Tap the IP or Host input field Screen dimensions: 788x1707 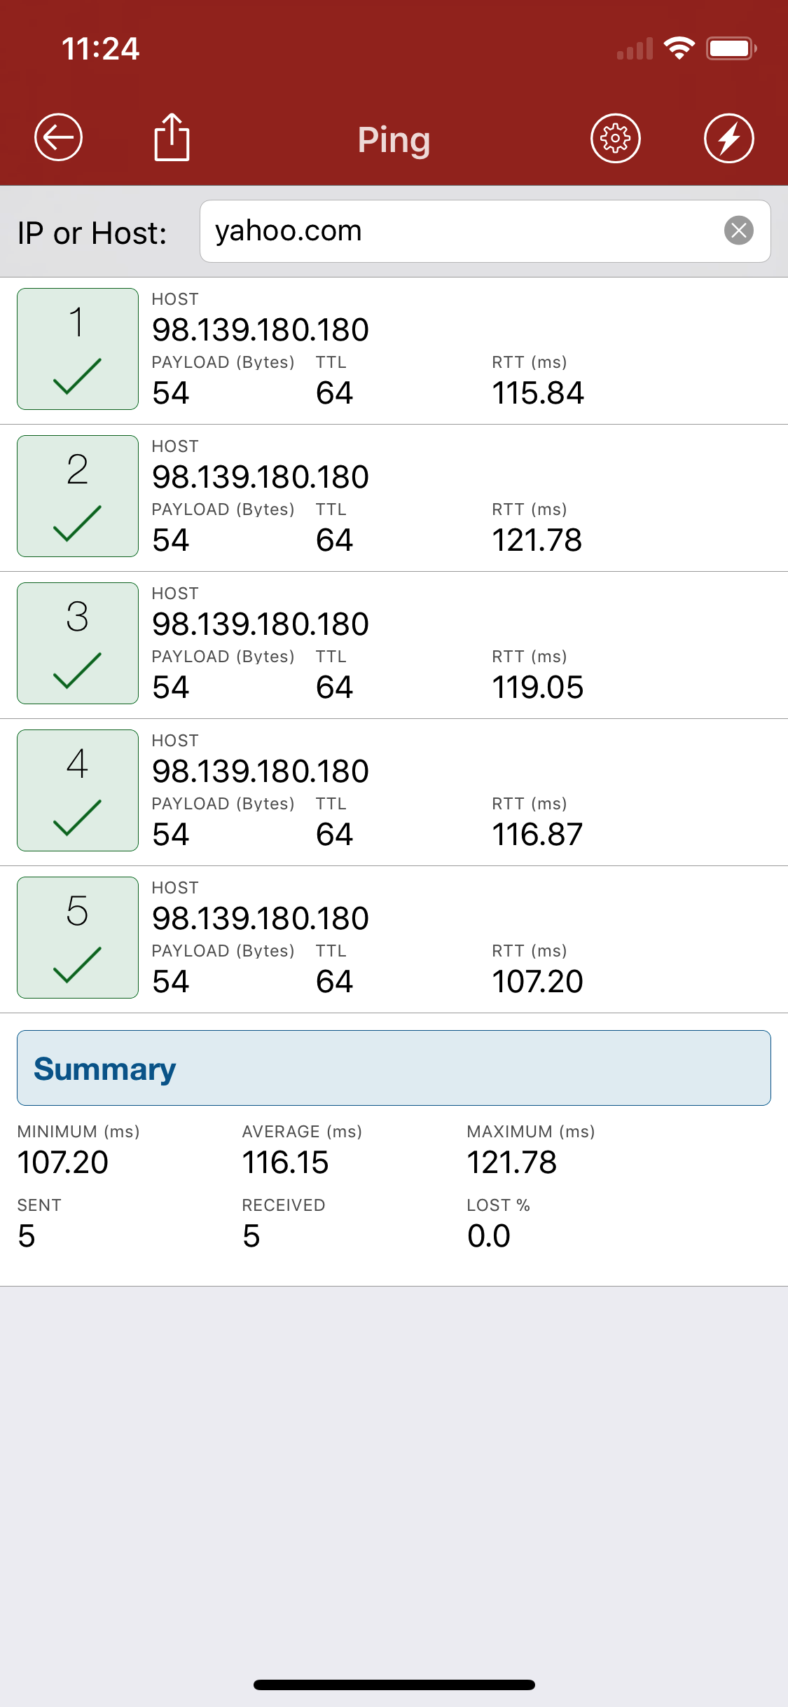[462, 231]
